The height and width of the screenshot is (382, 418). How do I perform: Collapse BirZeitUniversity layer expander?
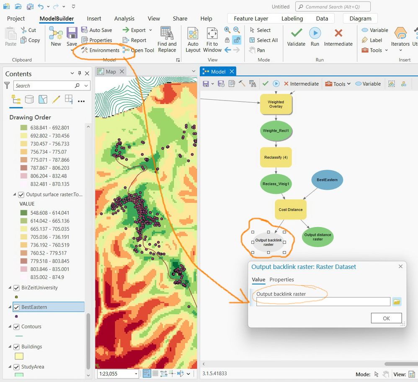[x=10, y=288]
